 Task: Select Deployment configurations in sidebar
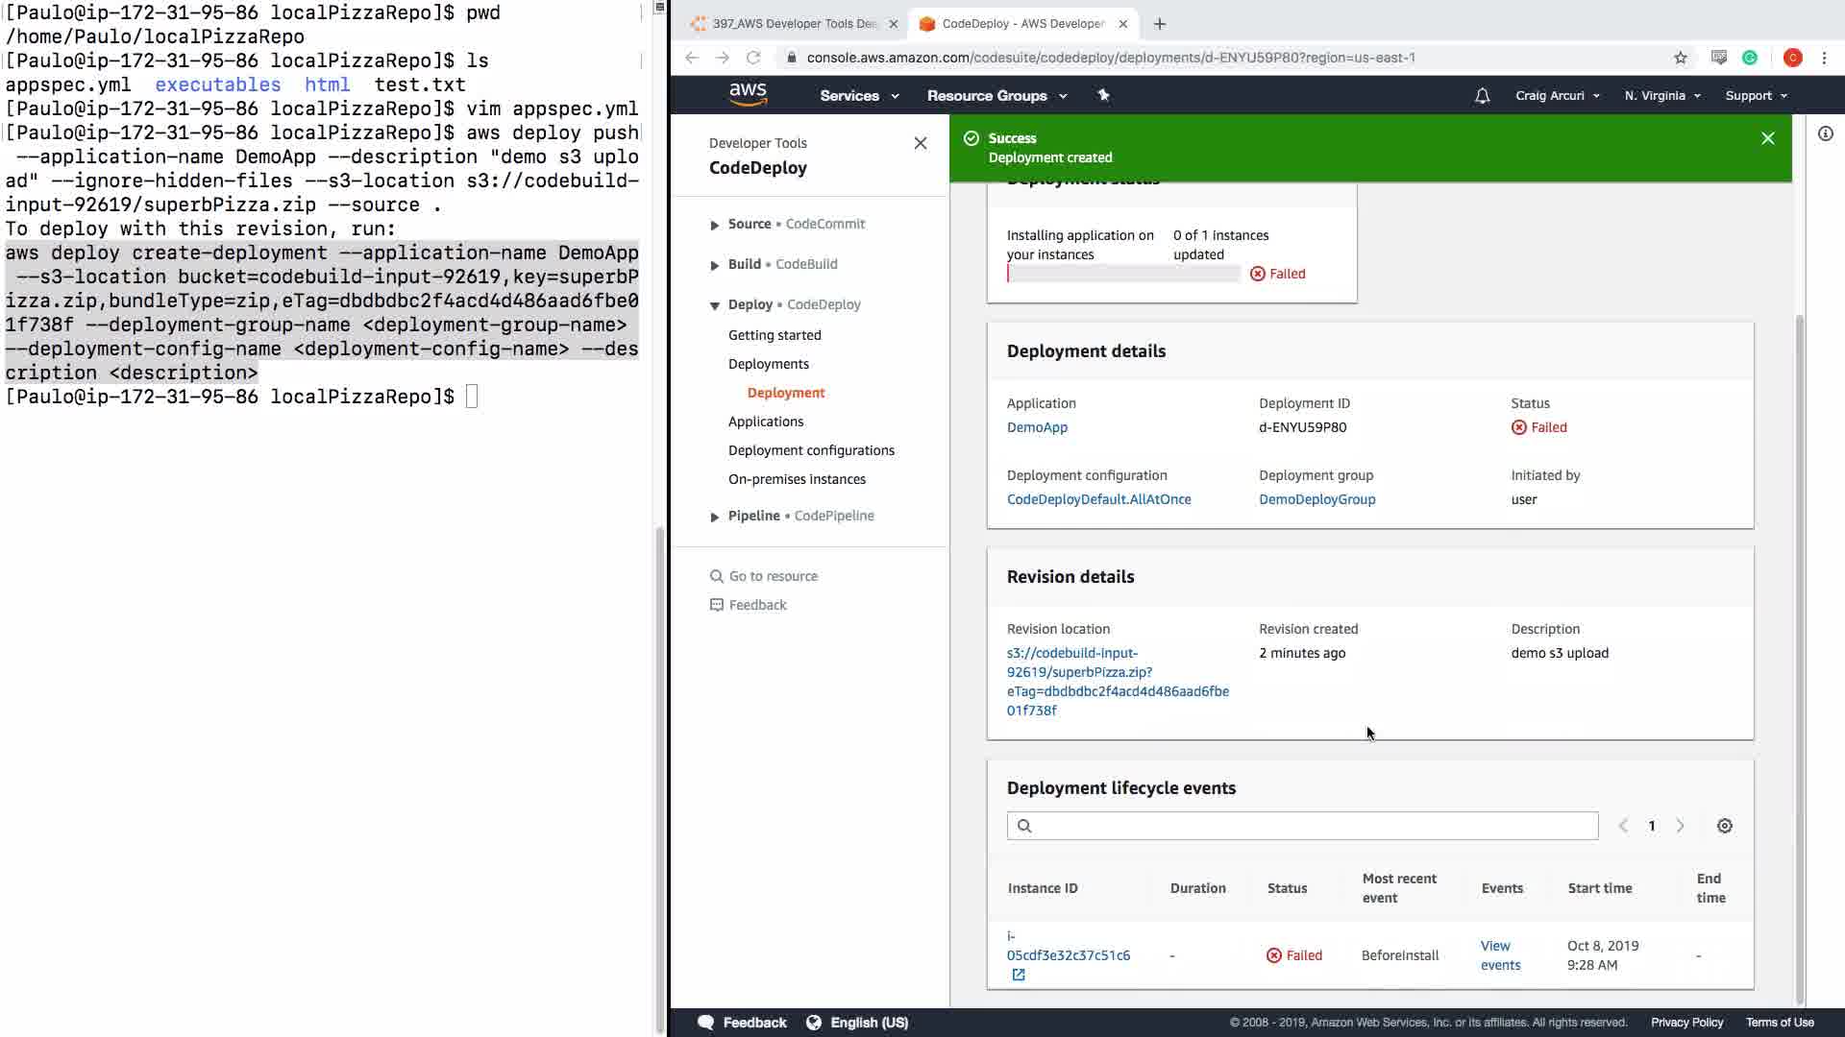tap(810, 450)
